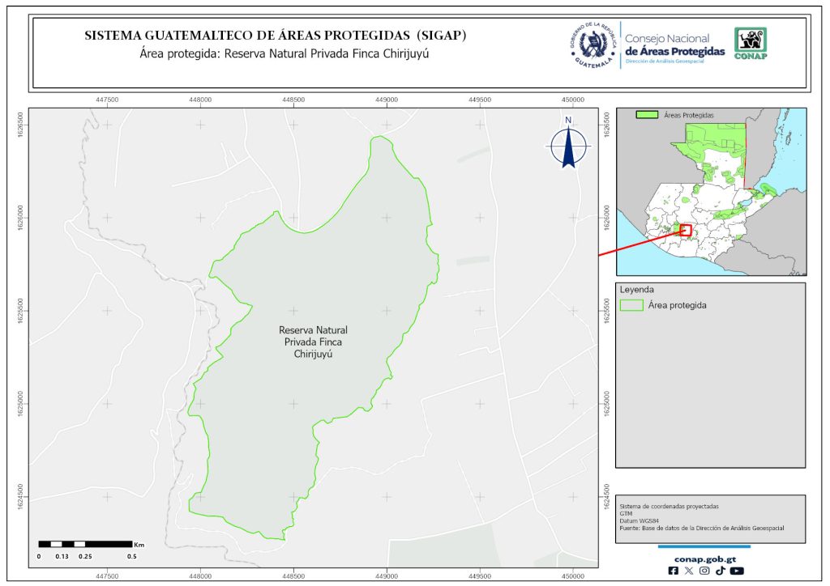
Task: Click the Km scale bar
Action: pos(85,545)
